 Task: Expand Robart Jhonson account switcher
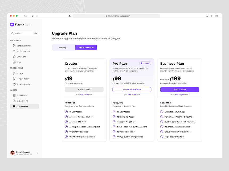coord(38,153)
